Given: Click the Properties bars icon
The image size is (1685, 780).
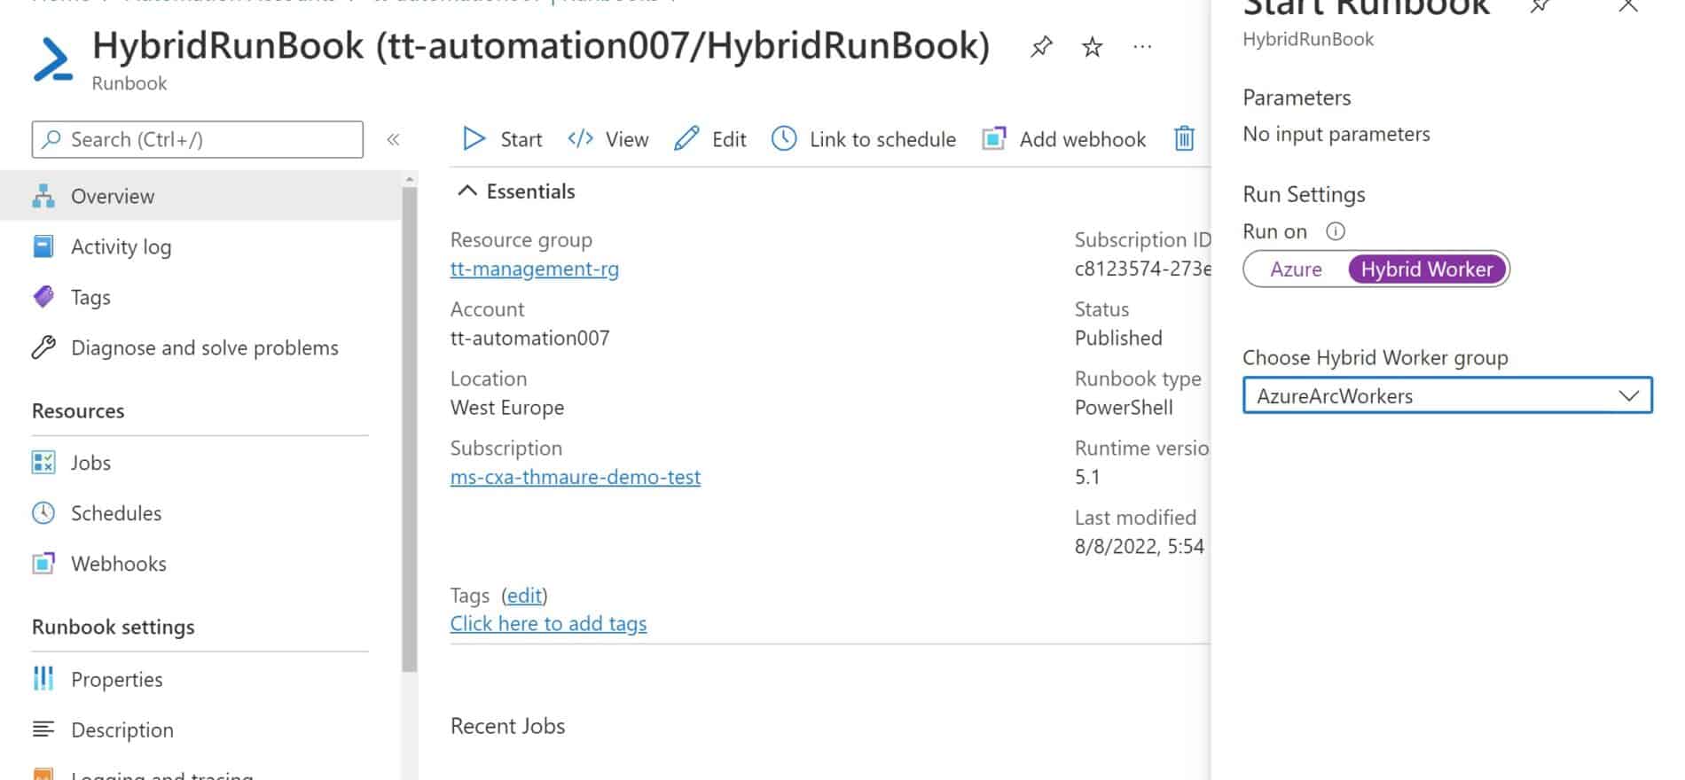Looking at the screenshot, I should 43,679.
